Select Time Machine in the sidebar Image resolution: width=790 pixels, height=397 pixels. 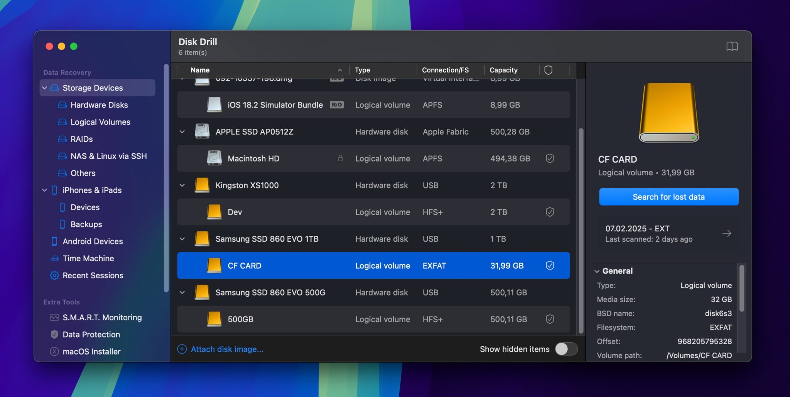click(88, 258)
